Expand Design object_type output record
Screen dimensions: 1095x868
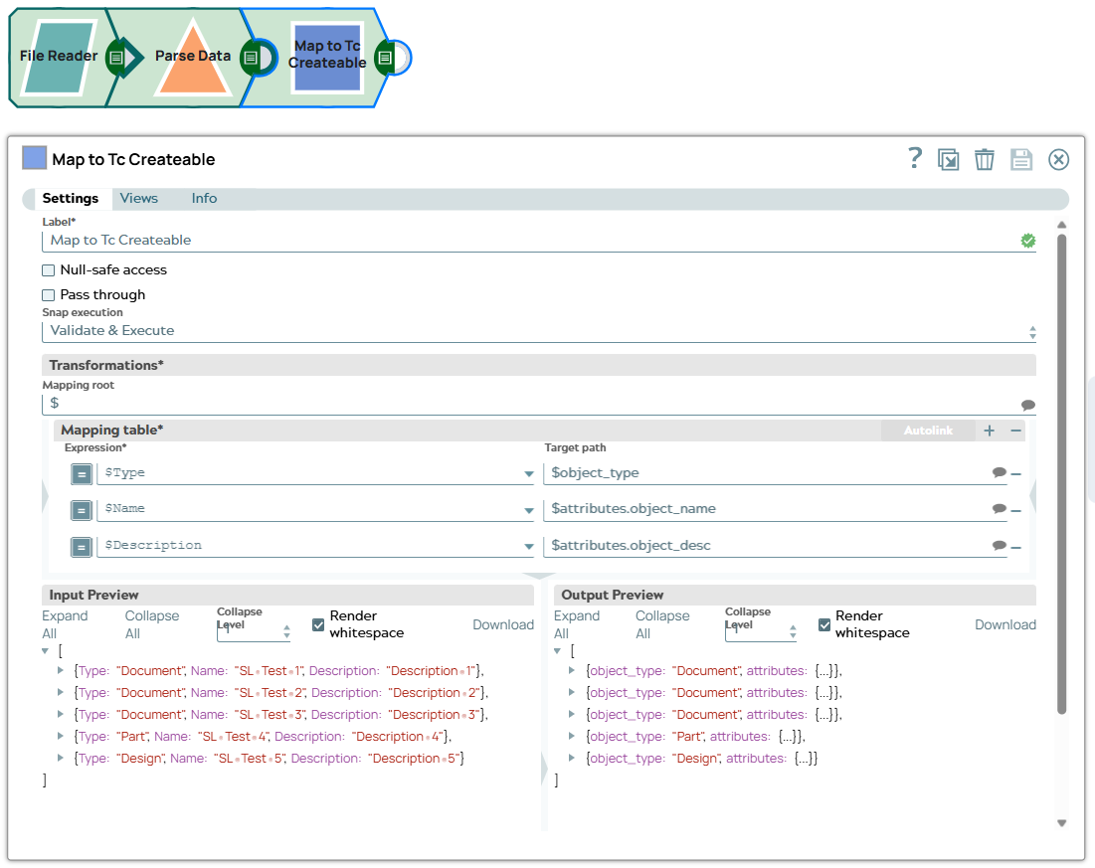(x=571, y=758)
